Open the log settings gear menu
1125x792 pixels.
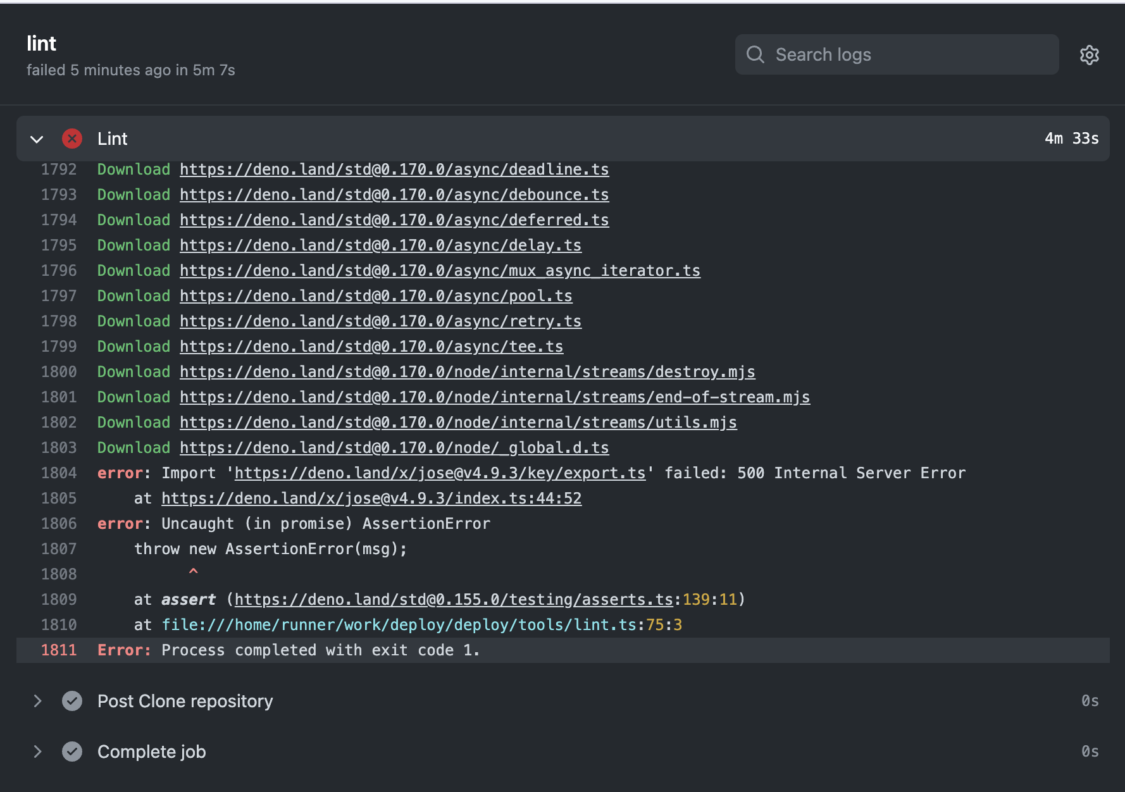1090,54
